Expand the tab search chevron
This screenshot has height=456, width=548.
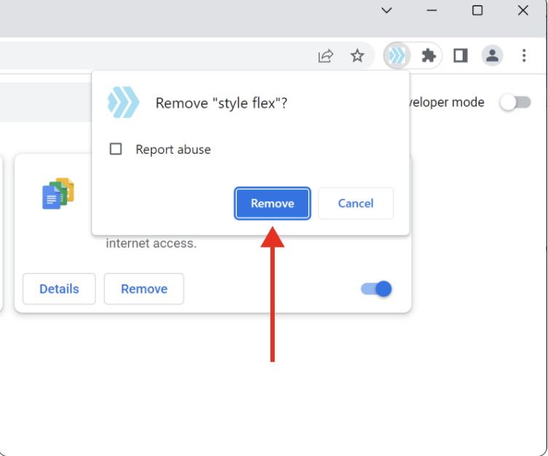[386, 10]
